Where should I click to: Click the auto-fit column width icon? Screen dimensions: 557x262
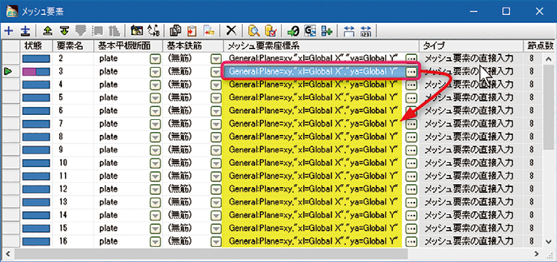point(349,31)
